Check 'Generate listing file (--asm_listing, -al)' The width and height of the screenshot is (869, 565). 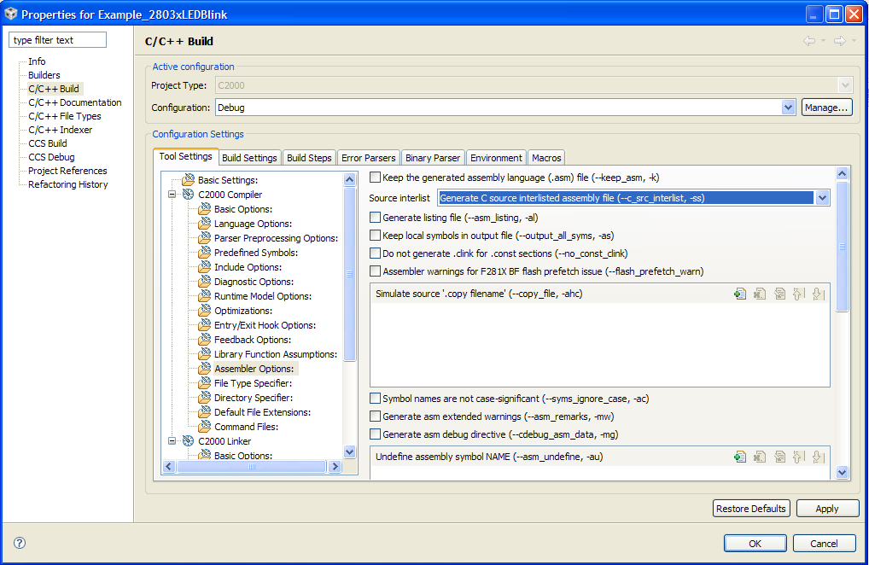374,217
